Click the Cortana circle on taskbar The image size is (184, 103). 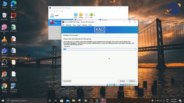click(x=50, y=100)
